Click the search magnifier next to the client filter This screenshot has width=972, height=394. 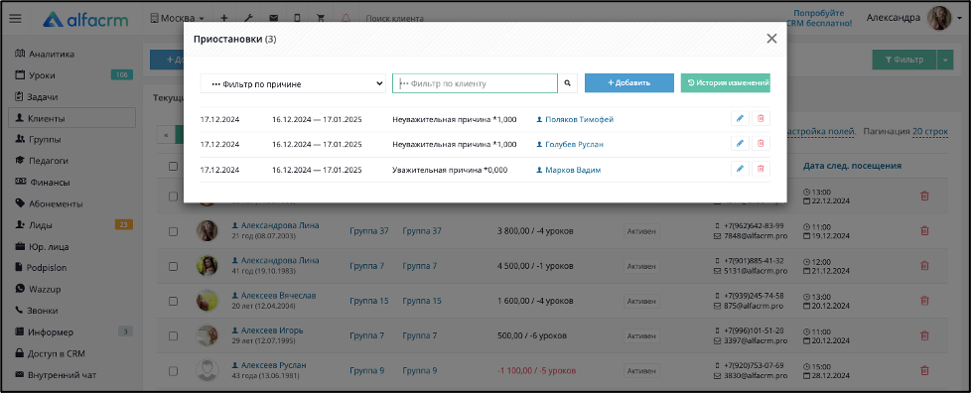(567, 83)
